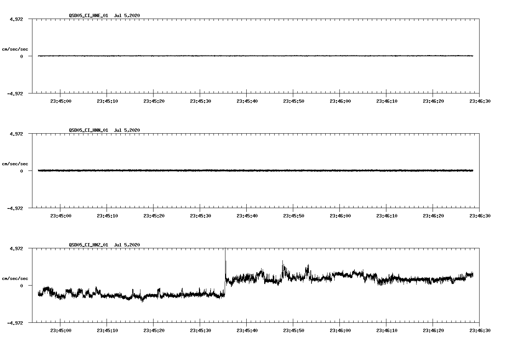Click the QSD05_CI_HNE_01 plot title
The height and width of the screenshot is (344, 506).
point(104,16)
